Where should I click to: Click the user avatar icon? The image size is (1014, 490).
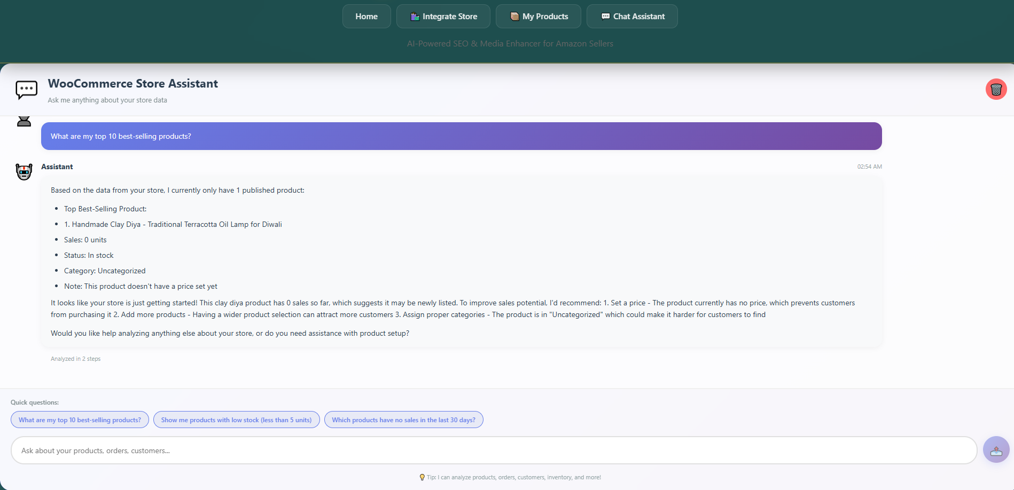pyautogui.click(x=24, y=122)
